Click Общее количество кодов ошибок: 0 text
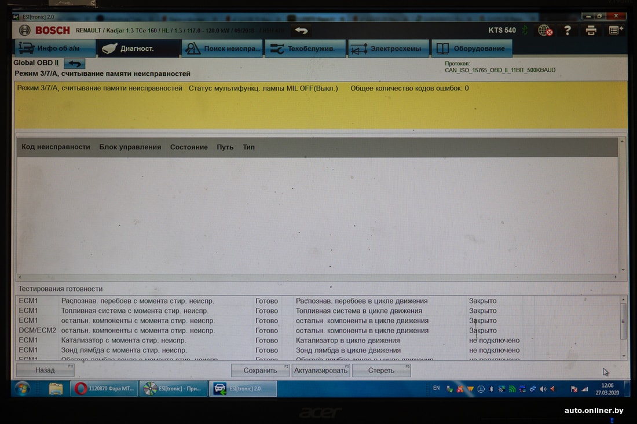 [x=409, y=88]
